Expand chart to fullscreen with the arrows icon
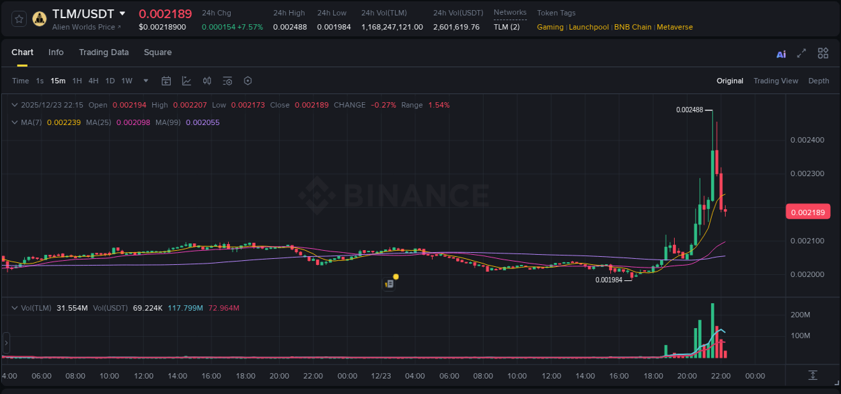Viewport: 841px width, 394px height. coord(801,54)
